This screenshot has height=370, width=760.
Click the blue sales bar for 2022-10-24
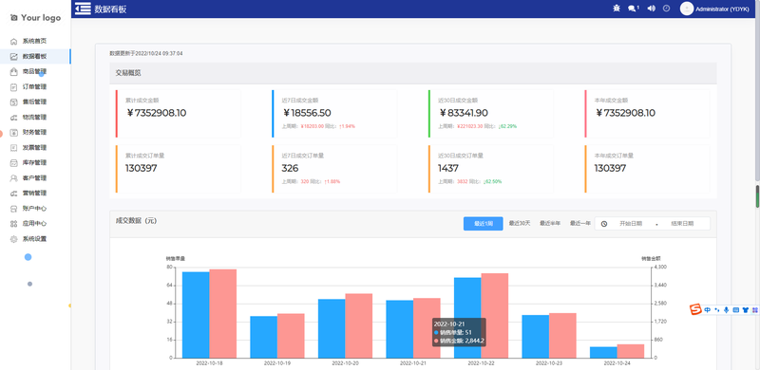pos(603,352)
